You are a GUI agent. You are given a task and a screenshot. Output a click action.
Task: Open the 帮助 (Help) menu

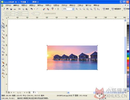[x=96, y=5]
